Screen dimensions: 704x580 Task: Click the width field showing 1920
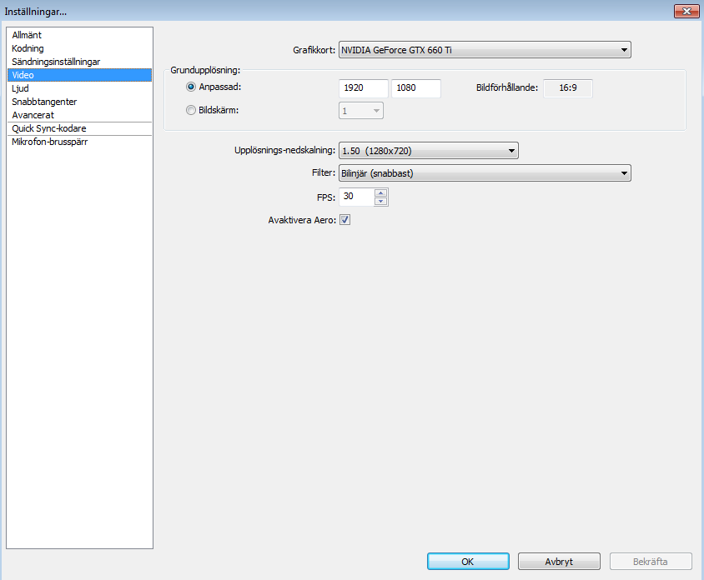point(364,87)
